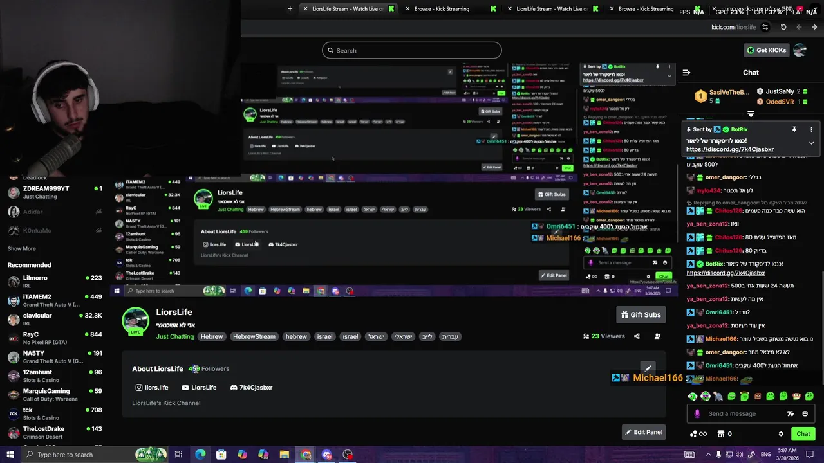Open ZDREAM999YT followed channel
The height and width of the screenshot is (463, 824).
tap(55, 192)
